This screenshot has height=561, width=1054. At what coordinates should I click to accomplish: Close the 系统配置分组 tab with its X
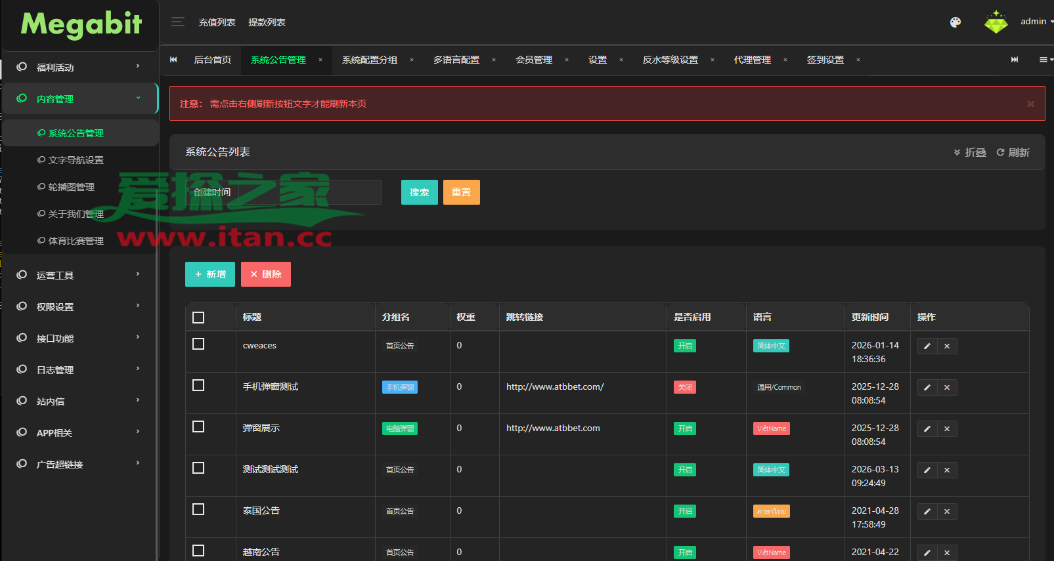tap(412, 60)
